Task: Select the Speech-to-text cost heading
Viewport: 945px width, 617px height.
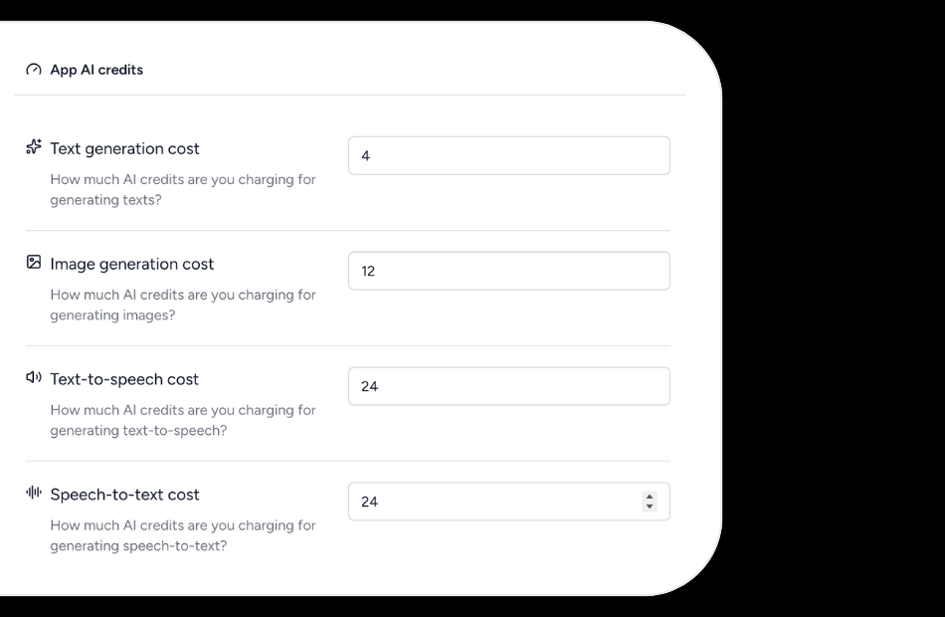Action: (124, 495)
